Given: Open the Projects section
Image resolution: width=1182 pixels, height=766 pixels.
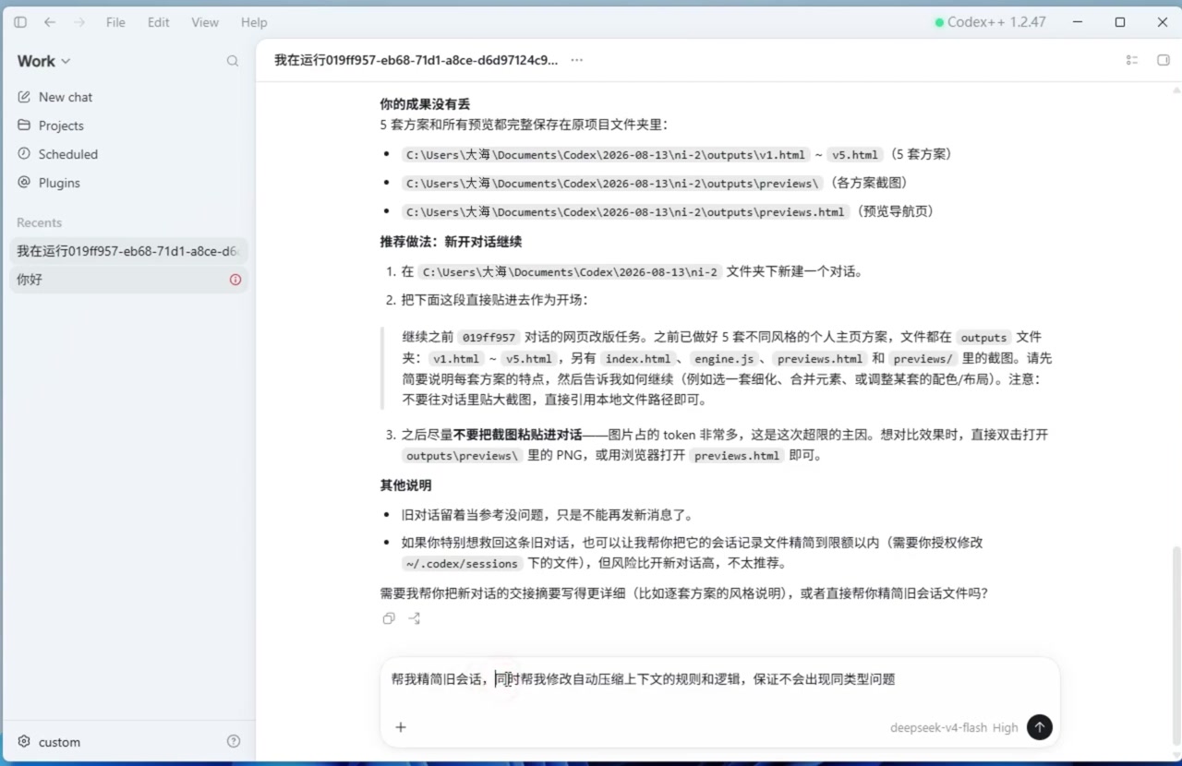Looking at the screenshot, I should pos(129,126).
